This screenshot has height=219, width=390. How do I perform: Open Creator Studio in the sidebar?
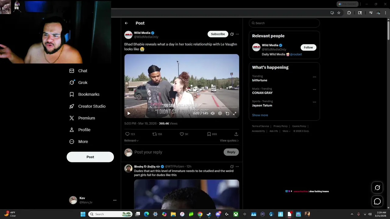87,106
